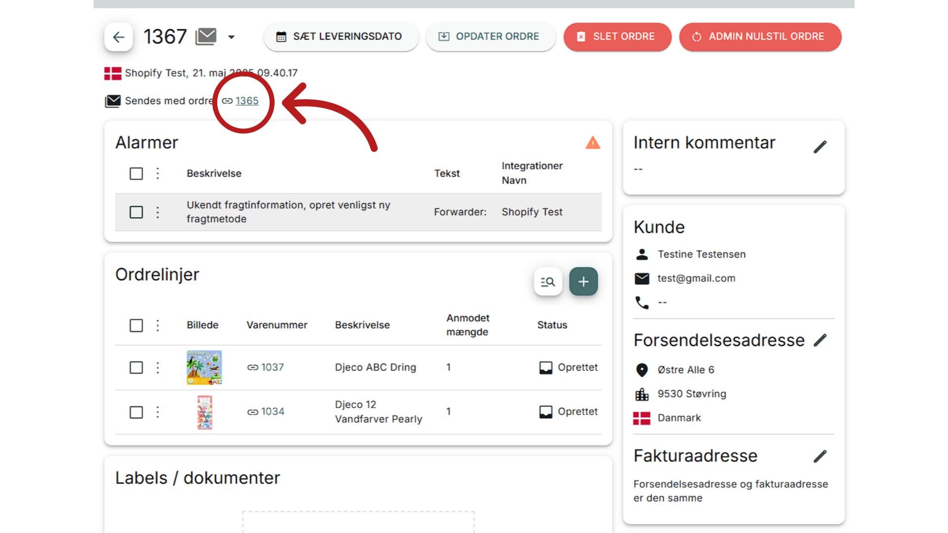Image resolution: width=948 pixels, height=533 pixels.
Task: Click the phone icon in Kunde panel
Action: [x=642, y=302]
